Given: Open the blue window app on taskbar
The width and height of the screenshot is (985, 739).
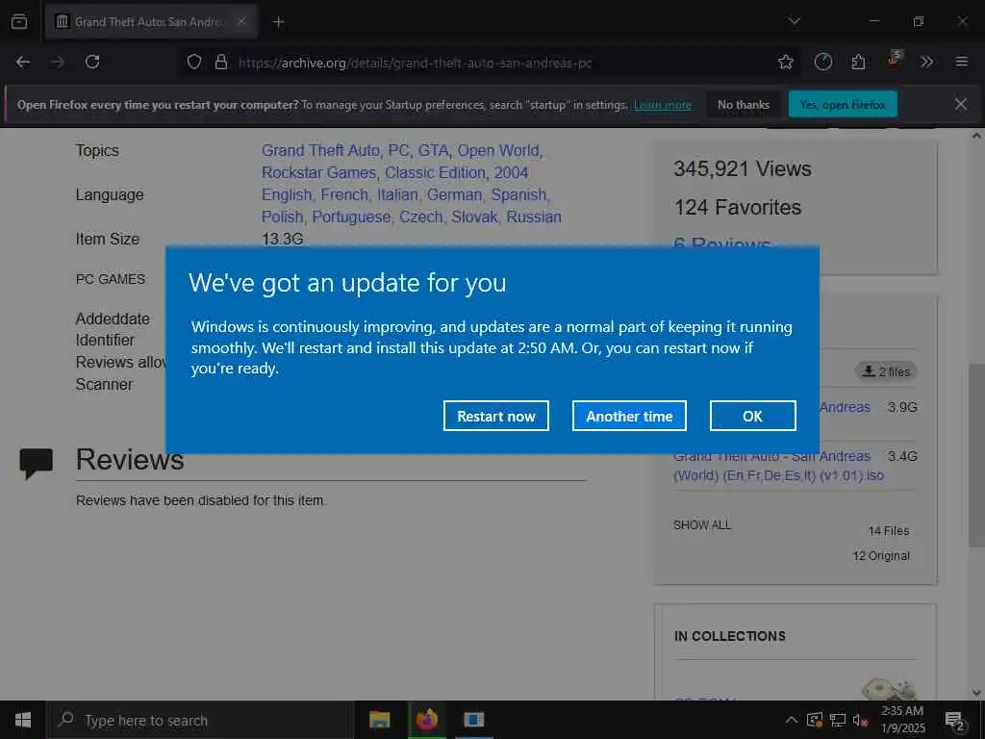Looking at the screenshot, I should (x=474, y=720).
